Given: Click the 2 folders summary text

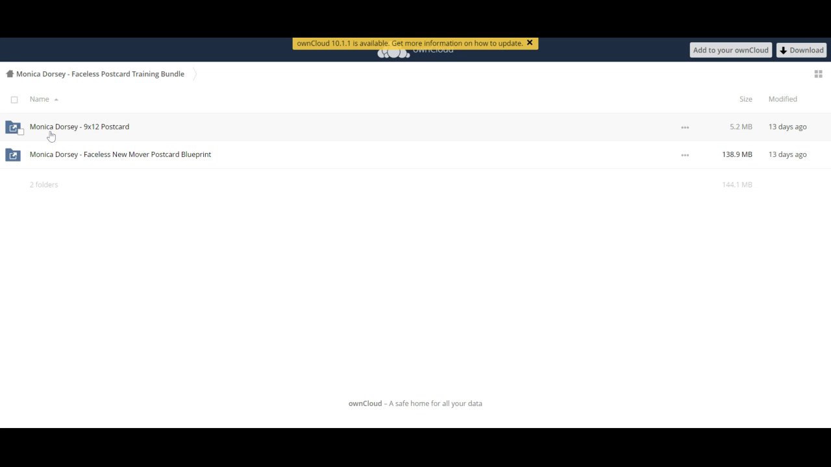Looking at the screenshot, I should (x=43, y=185).
